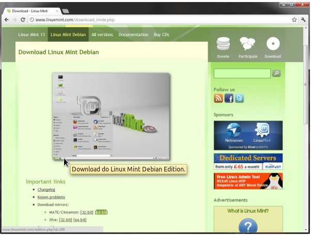The height and width of the screenshot is (235, 311).
Task: Open a new browser tab
Action: pos(66,11)
